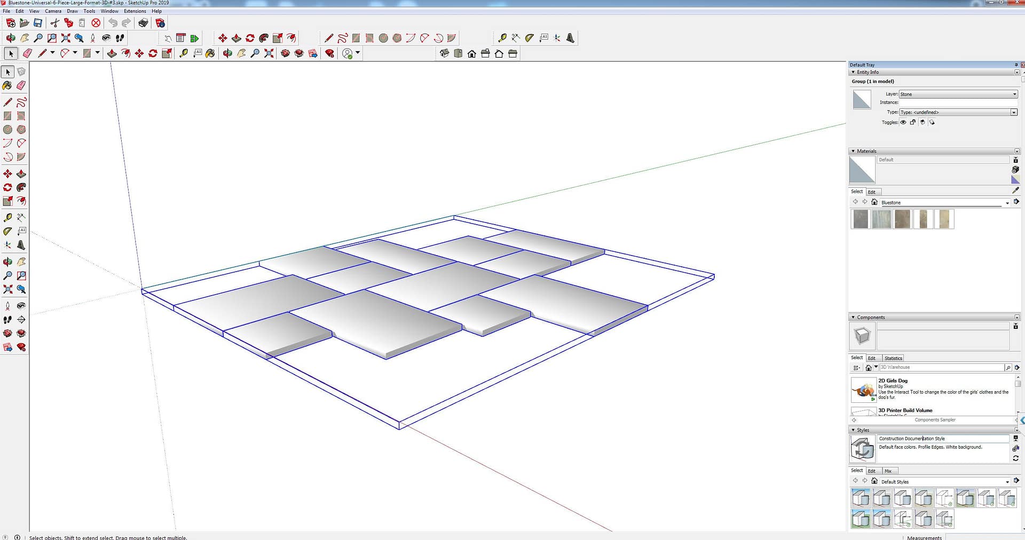Open the Type undefined dropdown
The image size is (1025, 540).
[x=958, y=112]
